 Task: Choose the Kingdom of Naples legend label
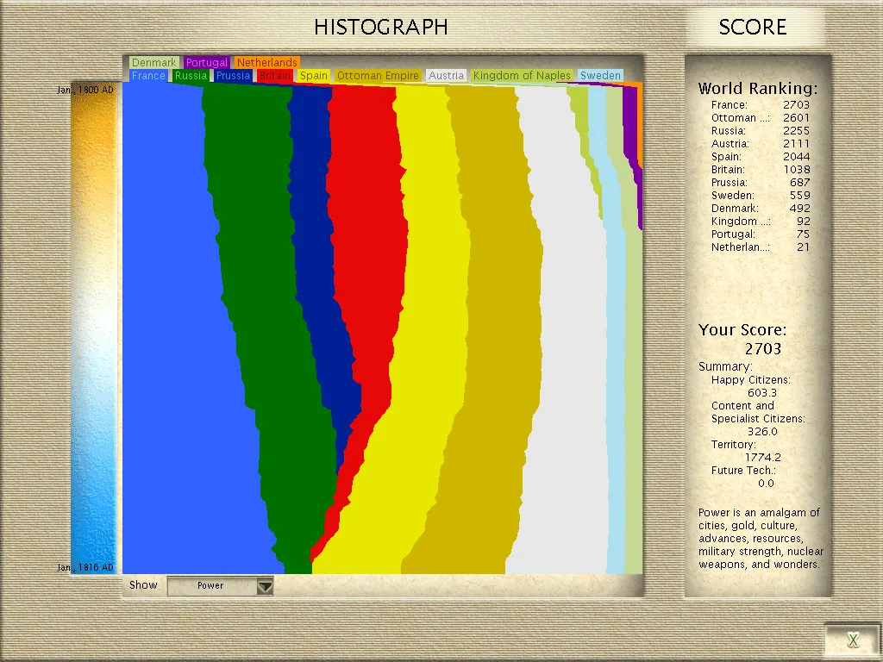point(522,76)
